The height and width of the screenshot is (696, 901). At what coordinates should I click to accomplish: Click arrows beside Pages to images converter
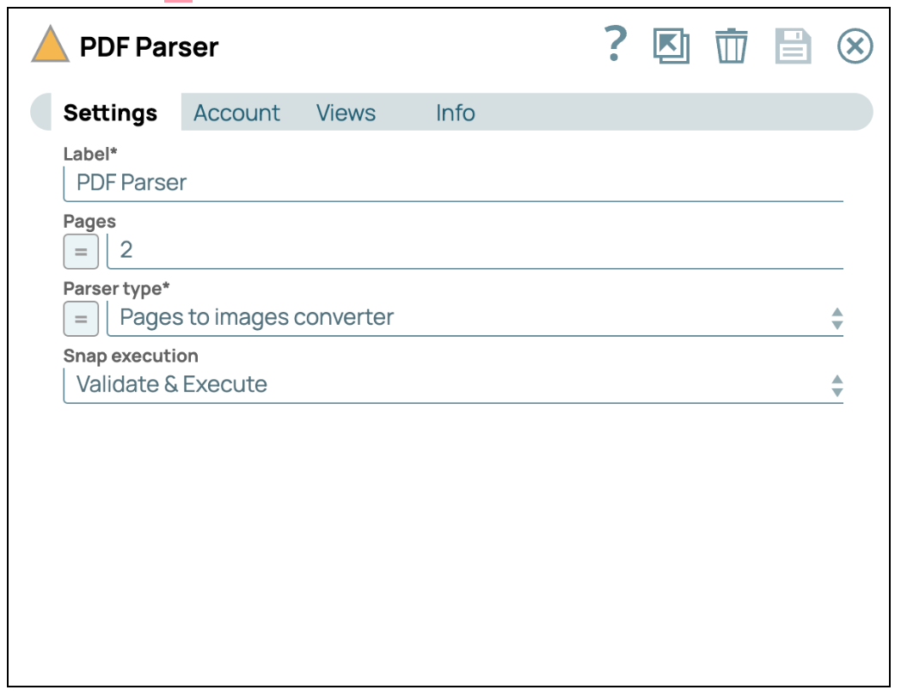click(x=837, y=319)
